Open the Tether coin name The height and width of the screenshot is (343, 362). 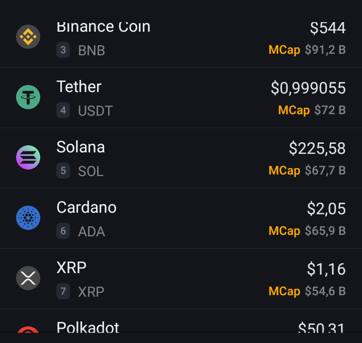click(79, 87)
